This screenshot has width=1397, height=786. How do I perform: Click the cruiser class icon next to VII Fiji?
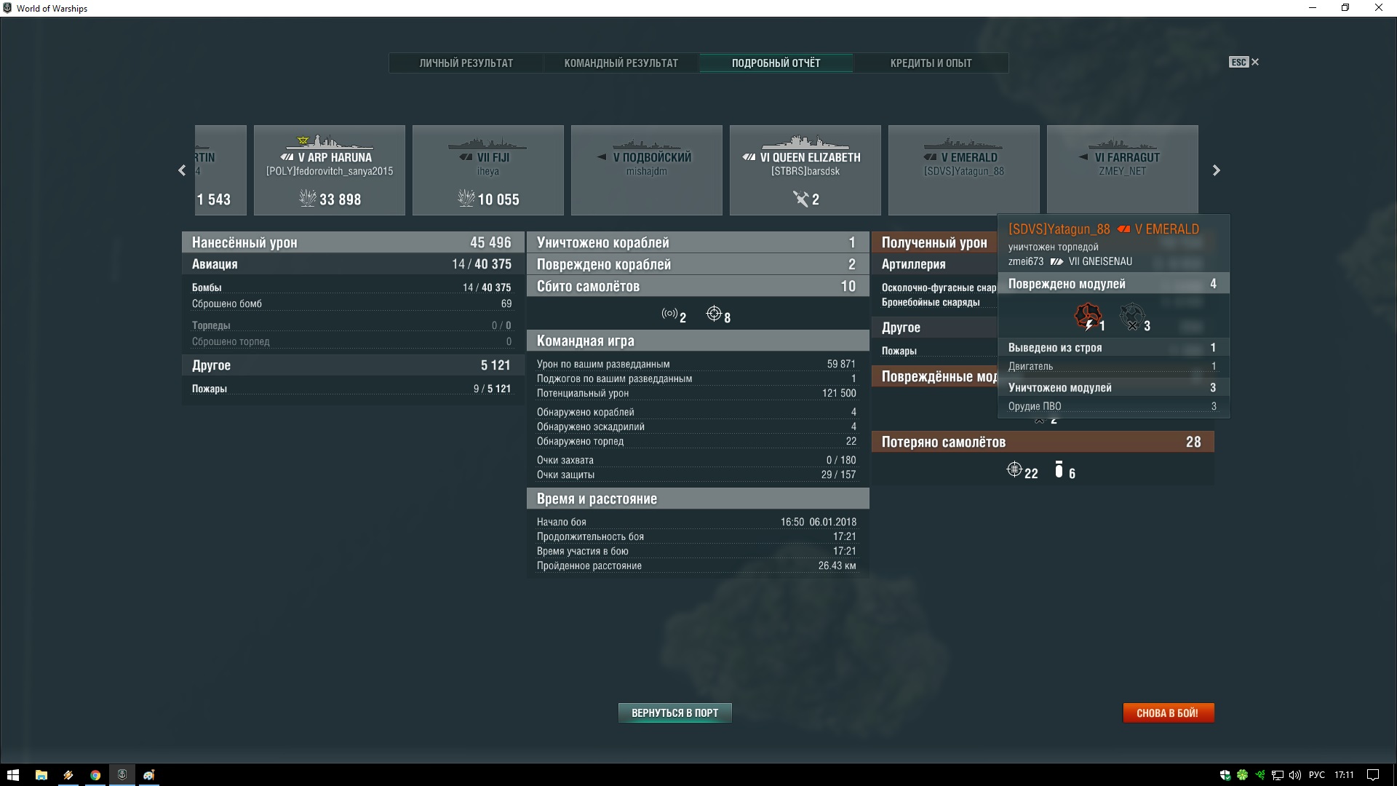coord(466,157)
